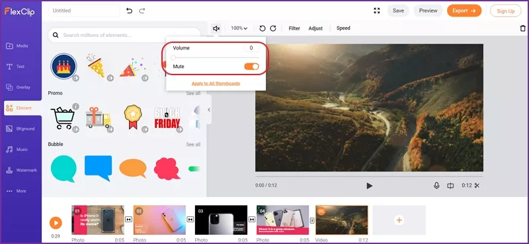This screenshot has width=529, height=244.
Task: Enter fullscreen mode
Action: (377, 11)
